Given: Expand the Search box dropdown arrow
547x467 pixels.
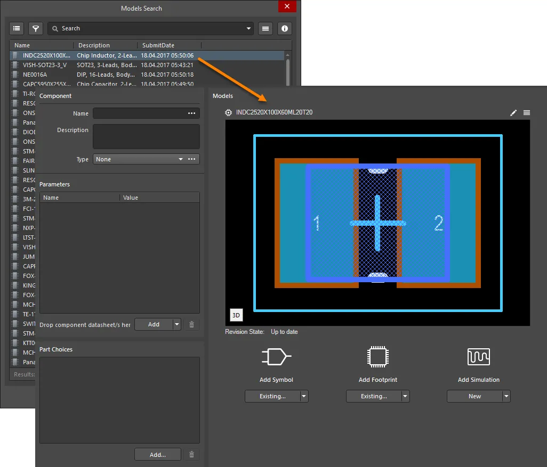Looking at the screenshot, I should (x=248, y=29).
